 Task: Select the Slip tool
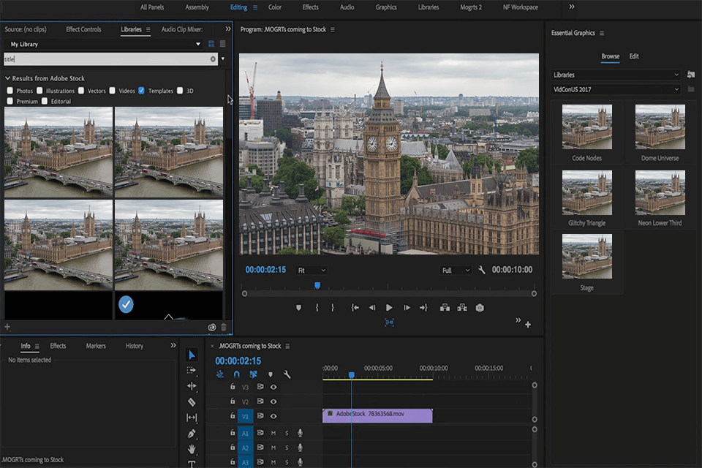pyautogui.click(x=192, y=418)
